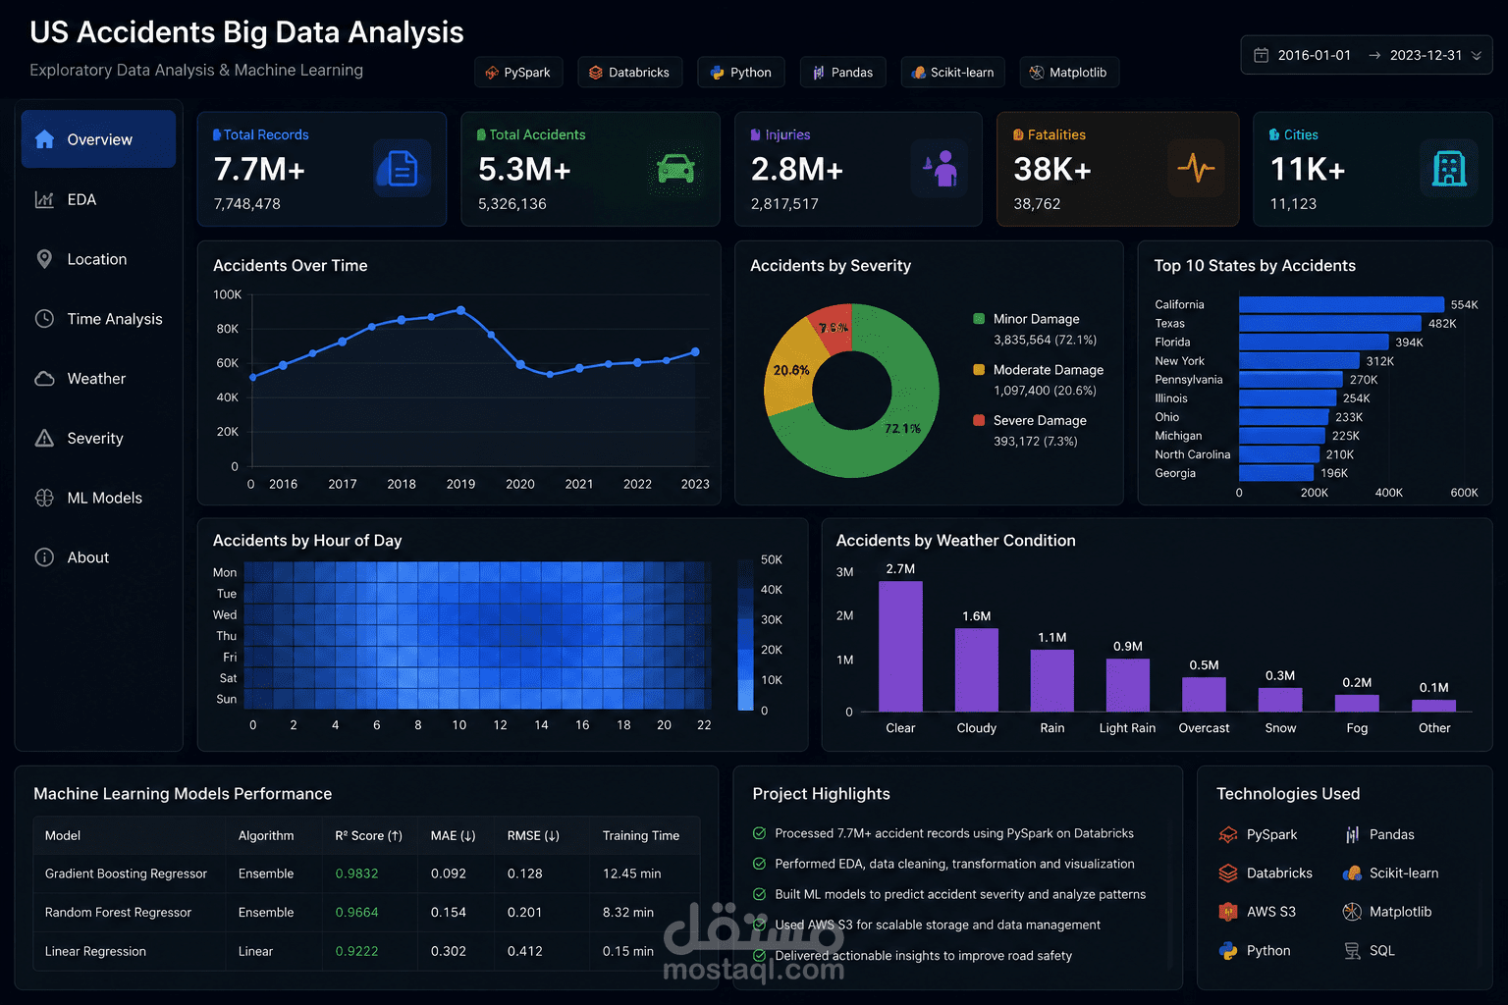This screenshot has width=1508, height=1005.
Task: Click the SQL icon in Technologies Used
Action: click(x=1352, y=951)
